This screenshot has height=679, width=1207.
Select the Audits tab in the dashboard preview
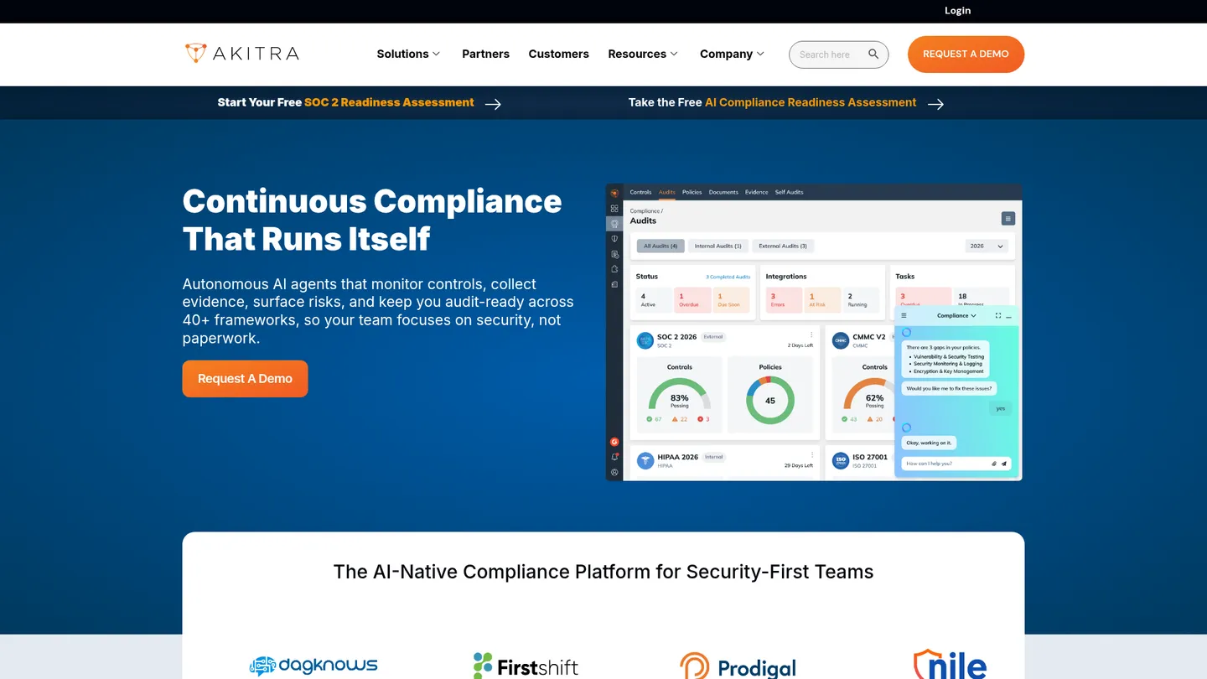667,192
